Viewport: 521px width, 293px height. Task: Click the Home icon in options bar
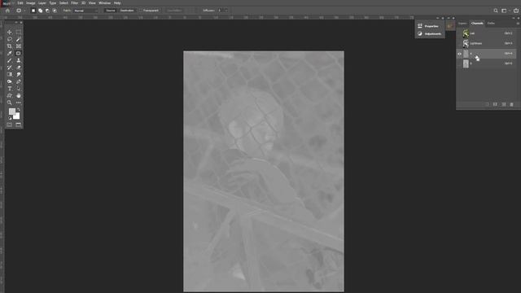[7, 11]
